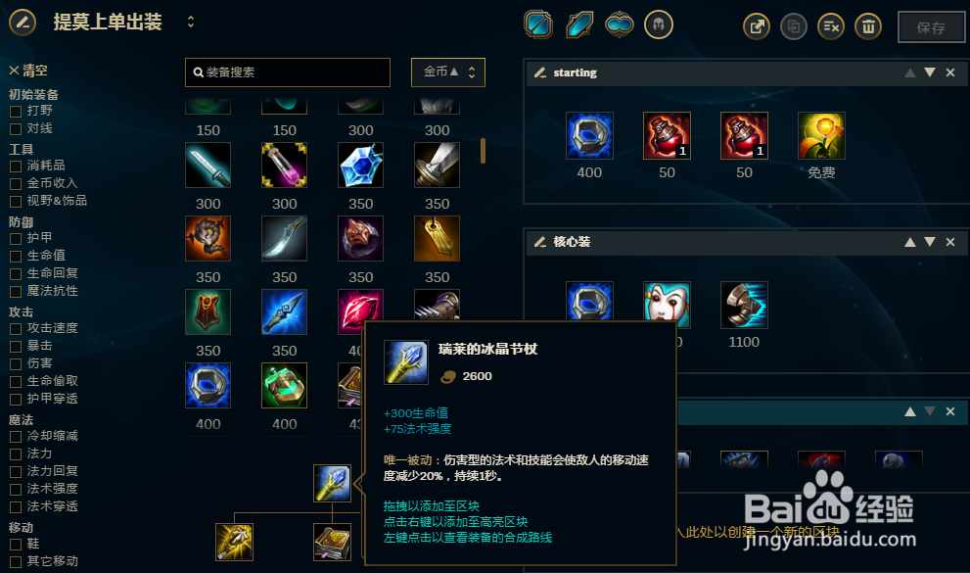Open the 金币 sort dropdown
Screen dimensions: 970x573
tap(448, 72)
